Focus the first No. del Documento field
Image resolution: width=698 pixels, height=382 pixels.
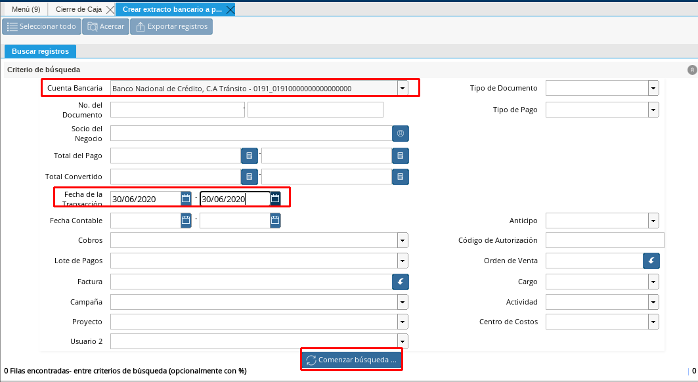click(177, 110)
